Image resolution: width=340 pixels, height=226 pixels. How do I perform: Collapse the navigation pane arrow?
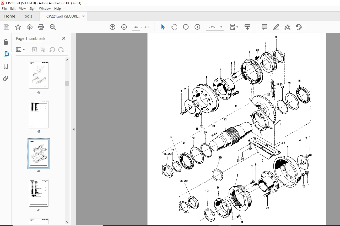click(74, 129)
